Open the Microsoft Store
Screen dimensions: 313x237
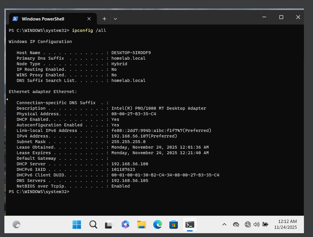tap(173, 224)
